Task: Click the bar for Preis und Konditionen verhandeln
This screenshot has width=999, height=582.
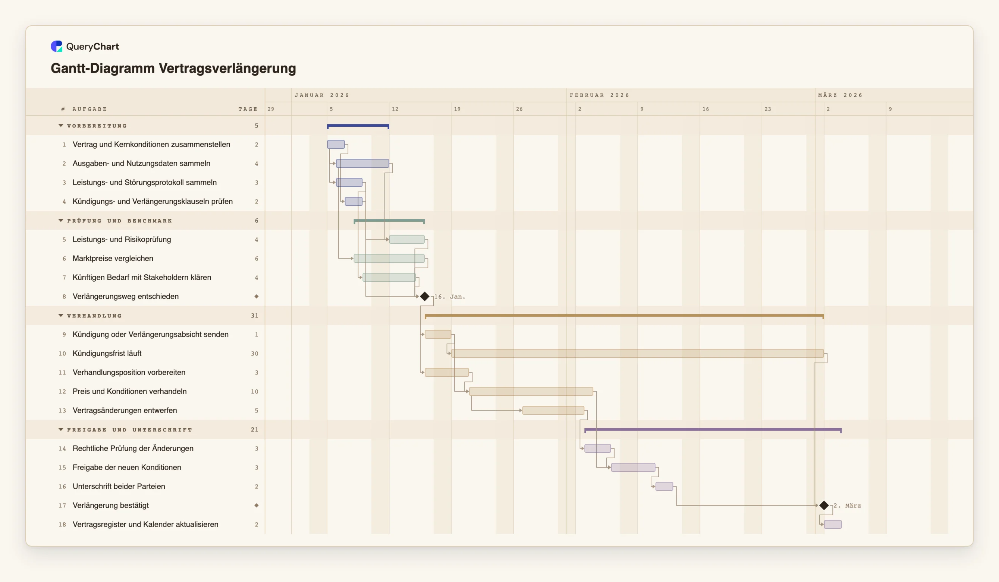Action: coord(531,392)
